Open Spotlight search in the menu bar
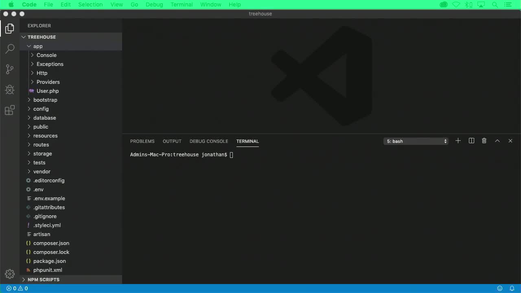This screenshot has height=293, width=521. coord(495,4)
